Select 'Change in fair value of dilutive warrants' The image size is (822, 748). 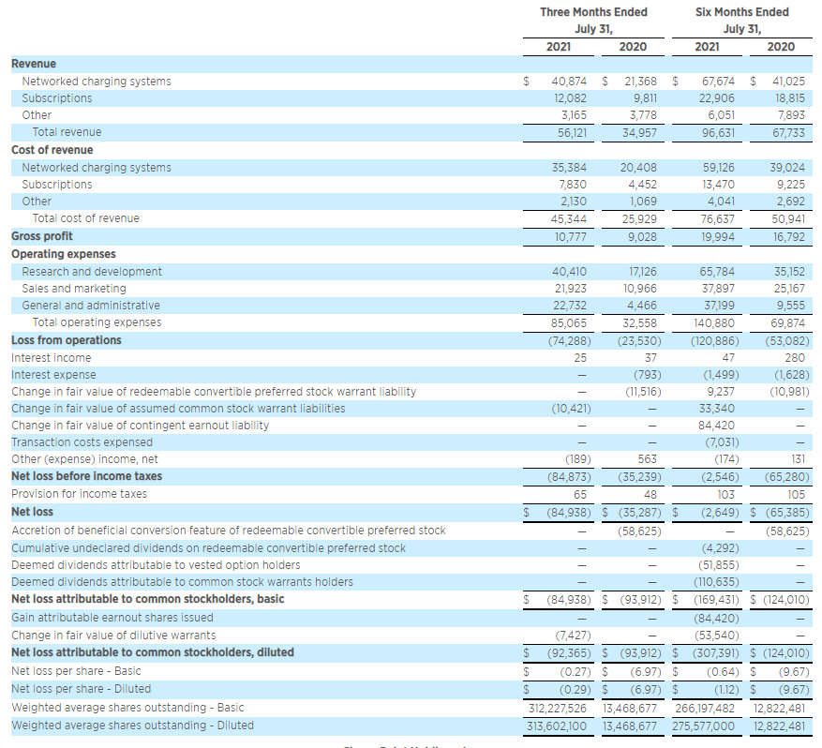click(113, 636)
